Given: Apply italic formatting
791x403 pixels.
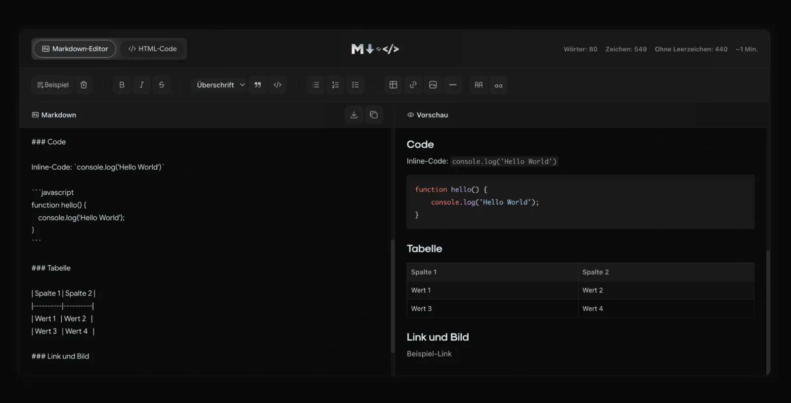Looking at the screenshot, I should [141, 85].
